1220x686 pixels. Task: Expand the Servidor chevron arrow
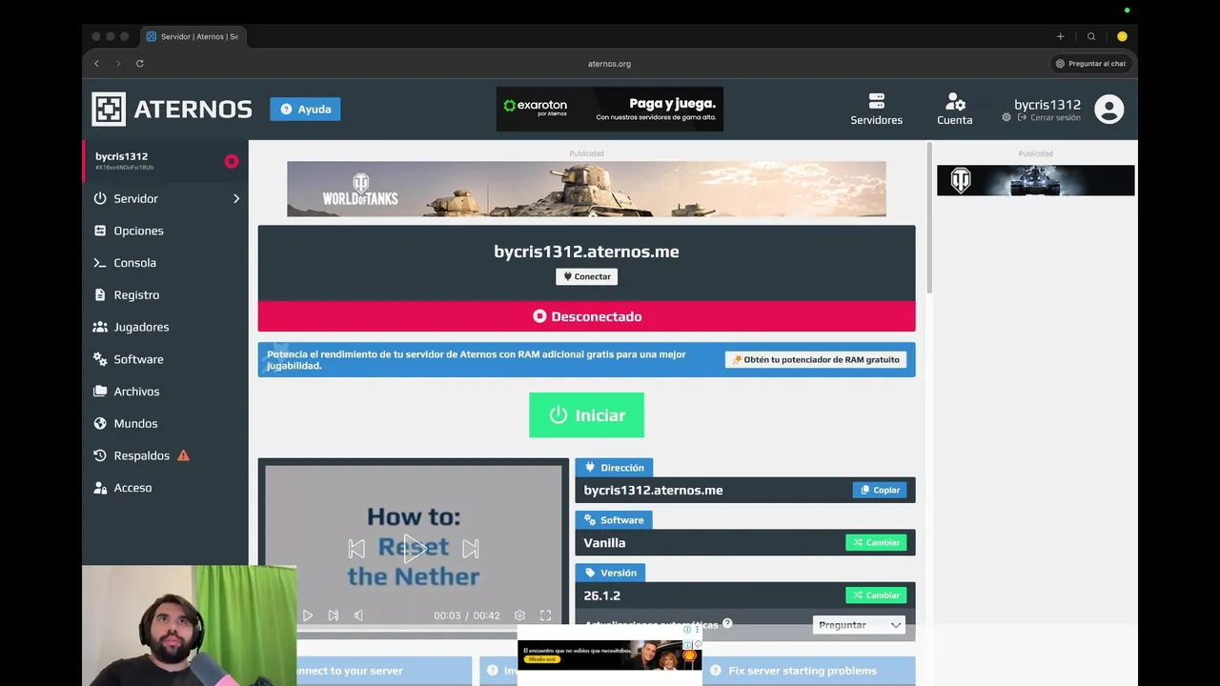point(236,198)
